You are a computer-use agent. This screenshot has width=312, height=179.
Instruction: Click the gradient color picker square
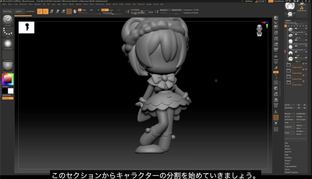click(x=8, y=79)
